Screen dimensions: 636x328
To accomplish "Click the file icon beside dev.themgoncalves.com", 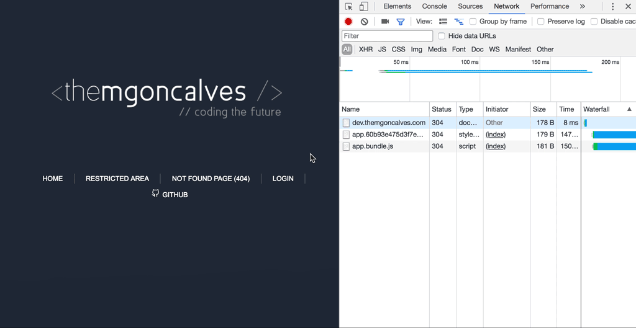I will [346, 123].
